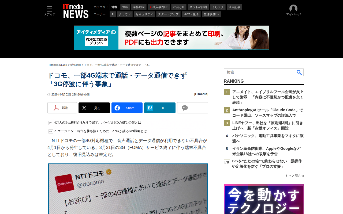The height and width of the screenshot is (214, 343).
Task: Open the AI corner
Action: [113, 14]
